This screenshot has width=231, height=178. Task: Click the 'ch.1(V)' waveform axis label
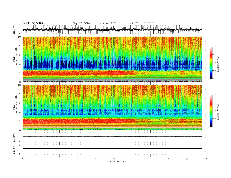click(x=14, y=29)
